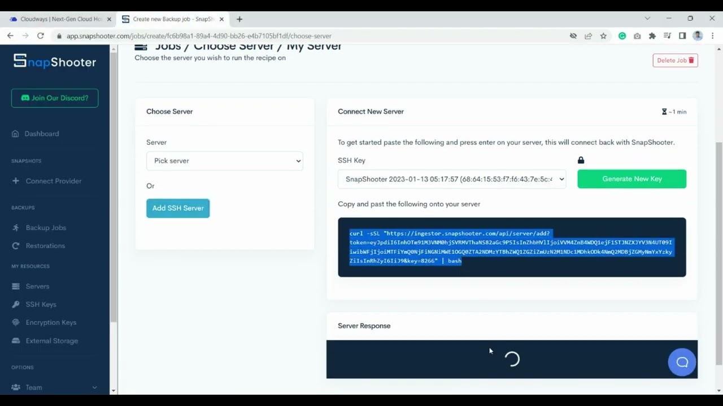The height and width of the screenshot is (406, 723).
Task: Reload the page
Action: click(41, 36)
